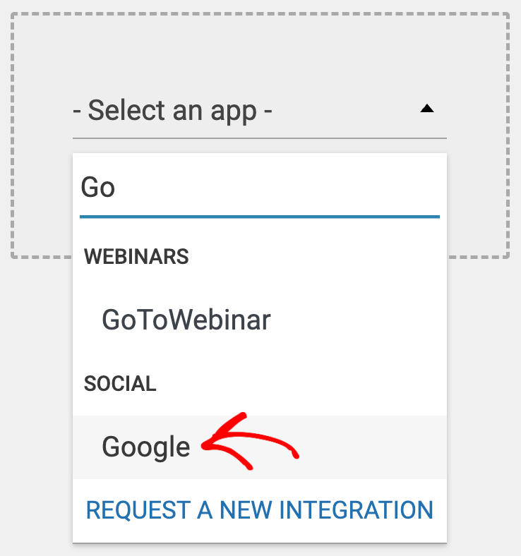Close the dropdown via the up-pointing triangle
Image resolution: width=521 pixels, height=556 pixels.
pos(426,109)
